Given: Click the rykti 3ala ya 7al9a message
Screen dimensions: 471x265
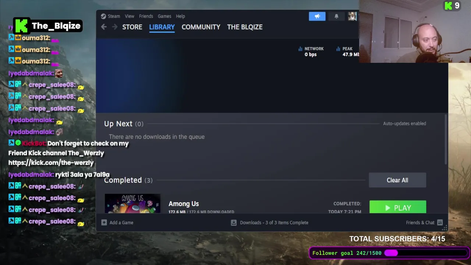Looking at the screenshot, I should coord(82,174).
